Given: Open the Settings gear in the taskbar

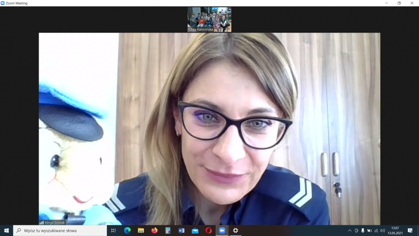Looking at the screenshot, I should coord(236,230).
